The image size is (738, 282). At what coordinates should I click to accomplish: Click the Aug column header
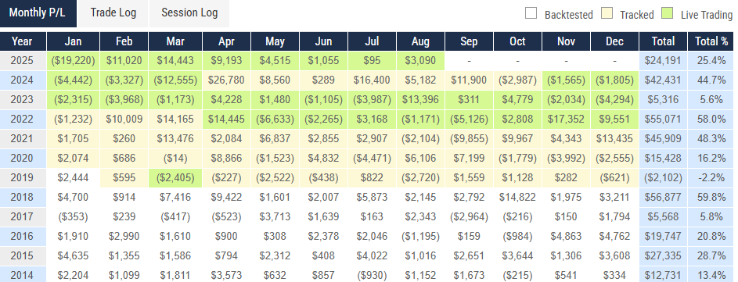point(420,41)
